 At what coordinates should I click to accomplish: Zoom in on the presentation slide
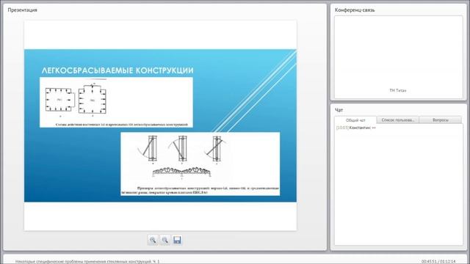[153, 240]
